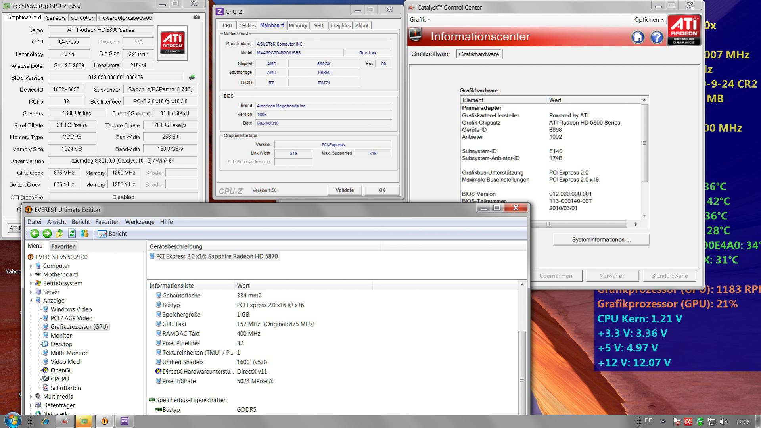Image resolution: width=761 pixels, height=428 pixels.
Task: Click the Verwerfen button in Catalyst
Action: (612, 276)
